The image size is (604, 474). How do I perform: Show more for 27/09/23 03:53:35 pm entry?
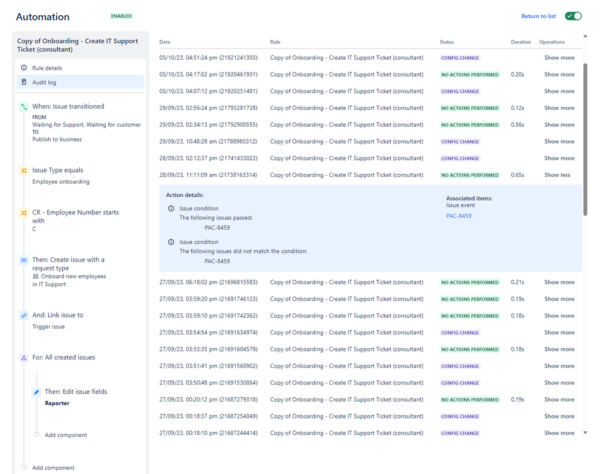click(559, 350)
